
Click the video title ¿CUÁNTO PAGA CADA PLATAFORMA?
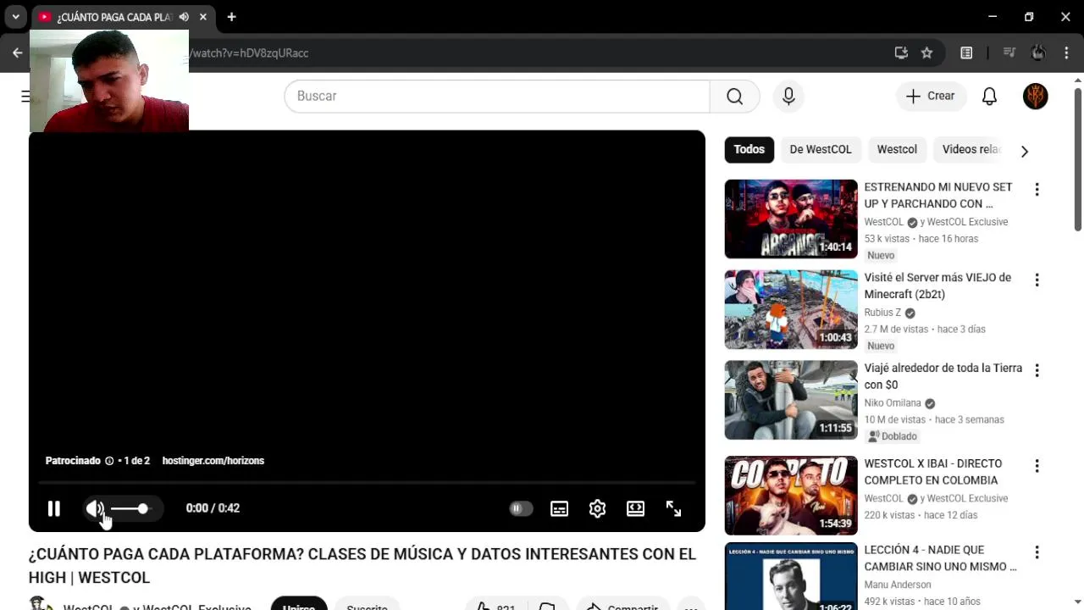pyautogui.click(x=362, y=566)
